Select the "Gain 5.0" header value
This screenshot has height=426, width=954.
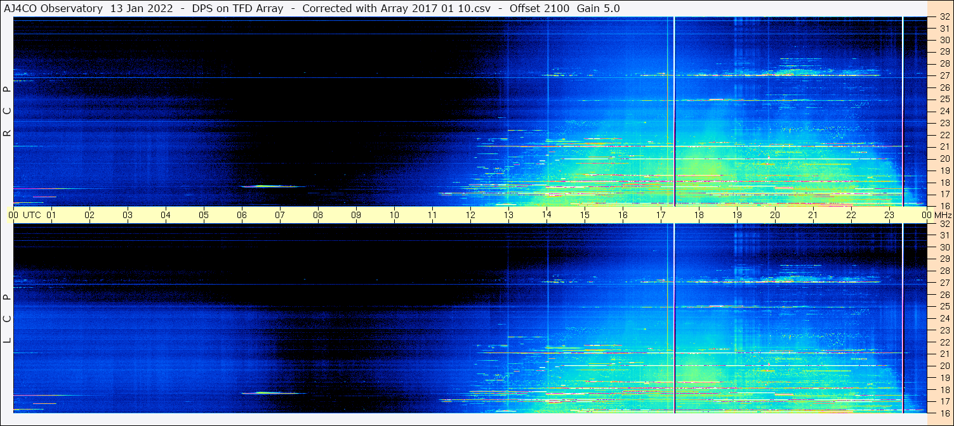point(598,8)
